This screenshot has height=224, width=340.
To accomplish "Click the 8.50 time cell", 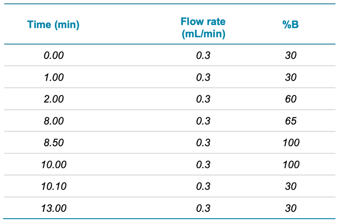I will [x=53, y=143].
